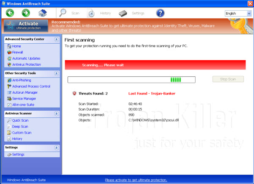
Task: Click the green forward arrow icon
Action: [26, 13]
